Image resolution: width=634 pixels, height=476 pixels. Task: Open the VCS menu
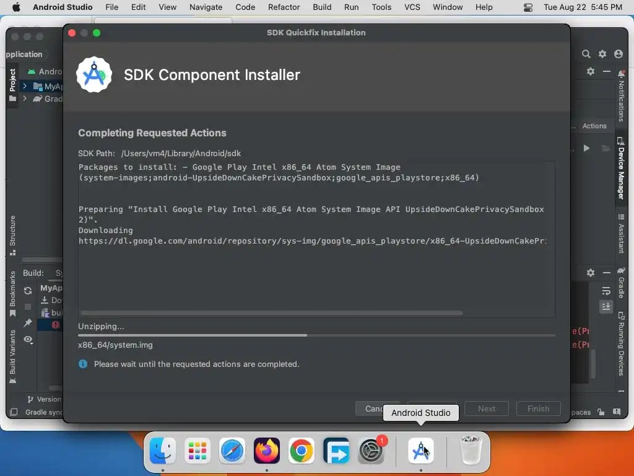pyautogui.click(x=412, y=7)
